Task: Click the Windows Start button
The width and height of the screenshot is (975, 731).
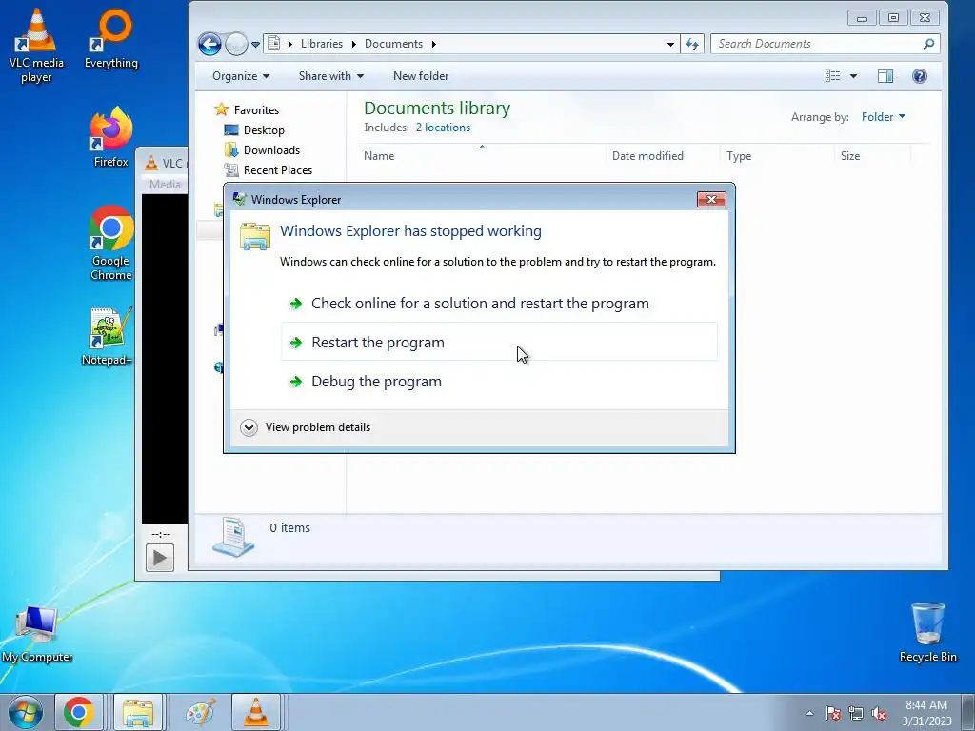Action: pyautogui.click(x=26, y=712)
